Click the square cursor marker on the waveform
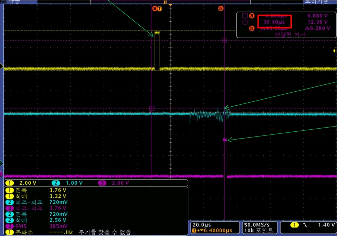The height and width of the screenshot is (236, 337). [x=152, y=108]
